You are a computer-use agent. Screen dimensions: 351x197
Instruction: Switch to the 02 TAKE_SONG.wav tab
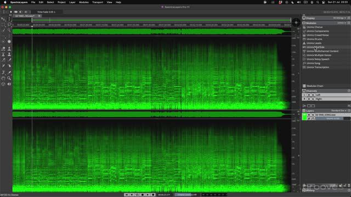click(x=25, y=16)
